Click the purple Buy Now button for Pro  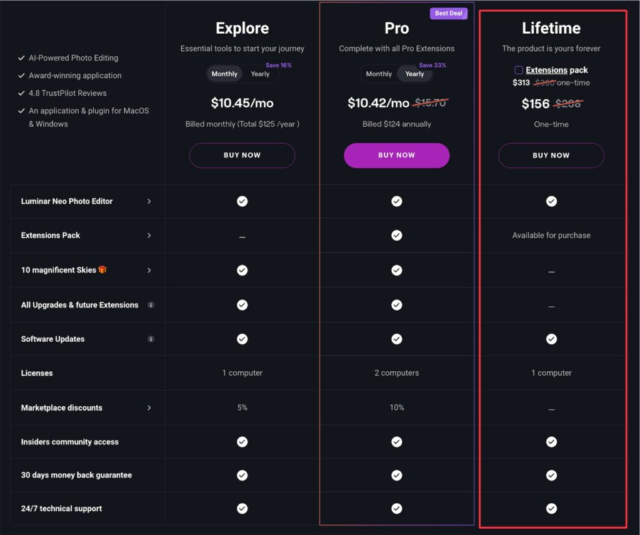coord(397,155)
